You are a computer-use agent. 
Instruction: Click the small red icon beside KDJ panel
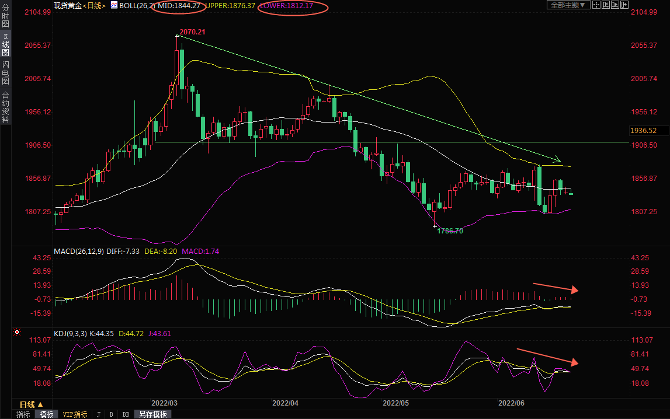(17, 333)
